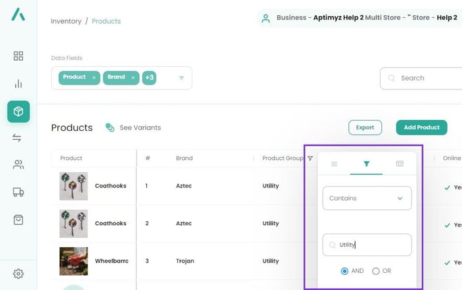
Task: Open the analytics bar chart icon
Action: (19, 84)
